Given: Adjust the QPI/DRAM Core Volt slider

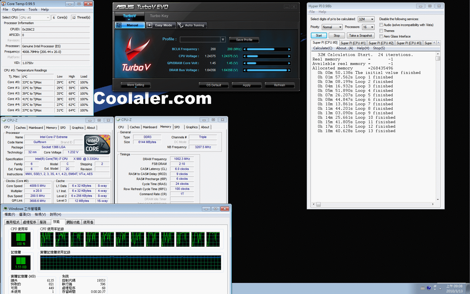Looking at the screenshot, I should (267, 63).
